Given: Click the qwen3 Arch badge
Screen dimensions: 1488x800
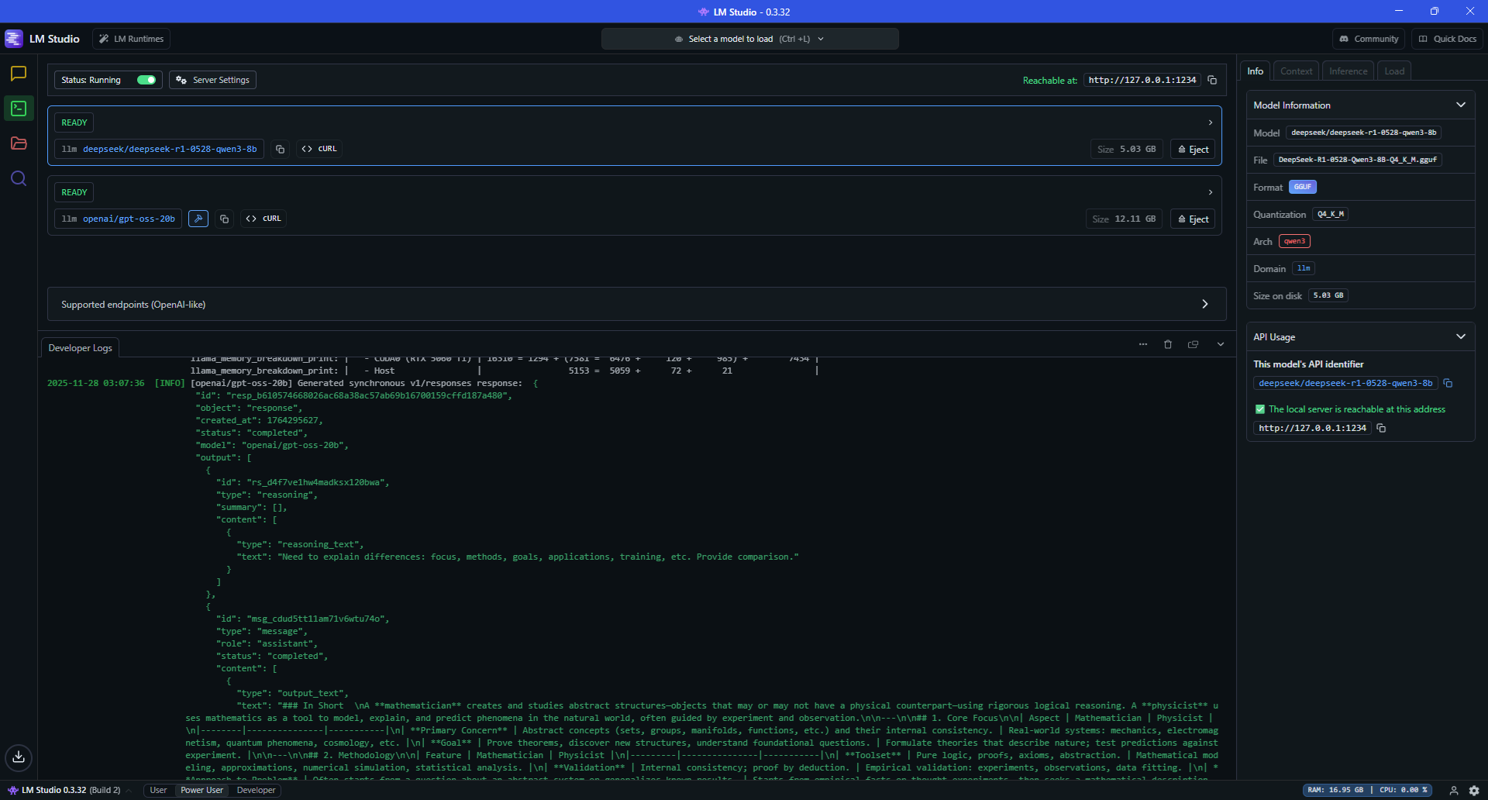Looking at the screenshot, I should click(1294, 241).
